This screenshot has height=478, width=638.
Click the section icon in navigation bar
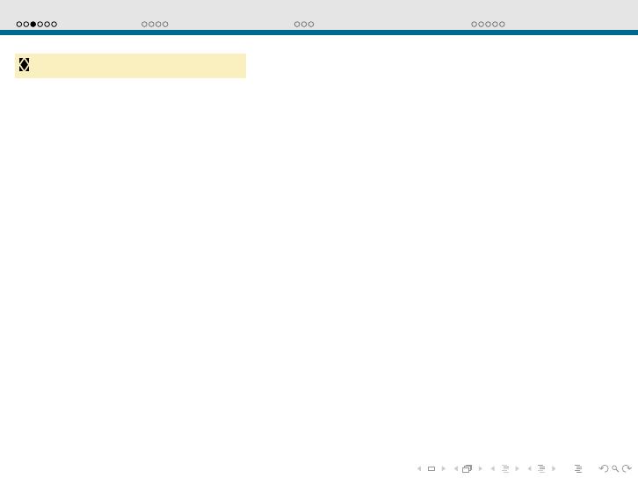[x=541, y=469]
